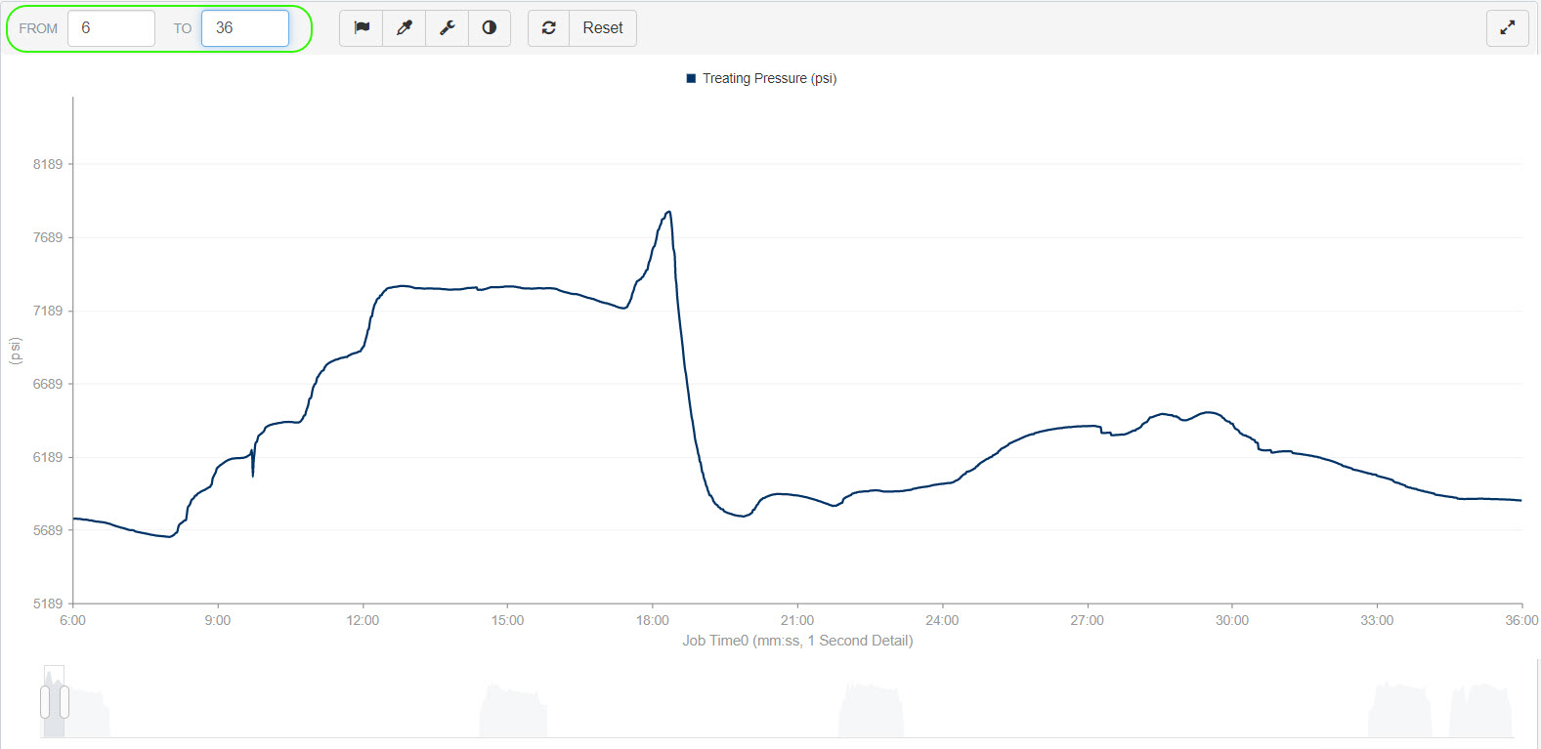Click the third gray stage in overview strip
This screenshot has height=749, width=1541.
[871, 712]
